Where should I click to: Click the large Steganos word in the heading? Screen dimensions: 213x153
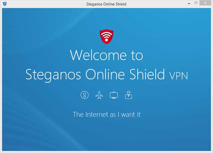53,75
